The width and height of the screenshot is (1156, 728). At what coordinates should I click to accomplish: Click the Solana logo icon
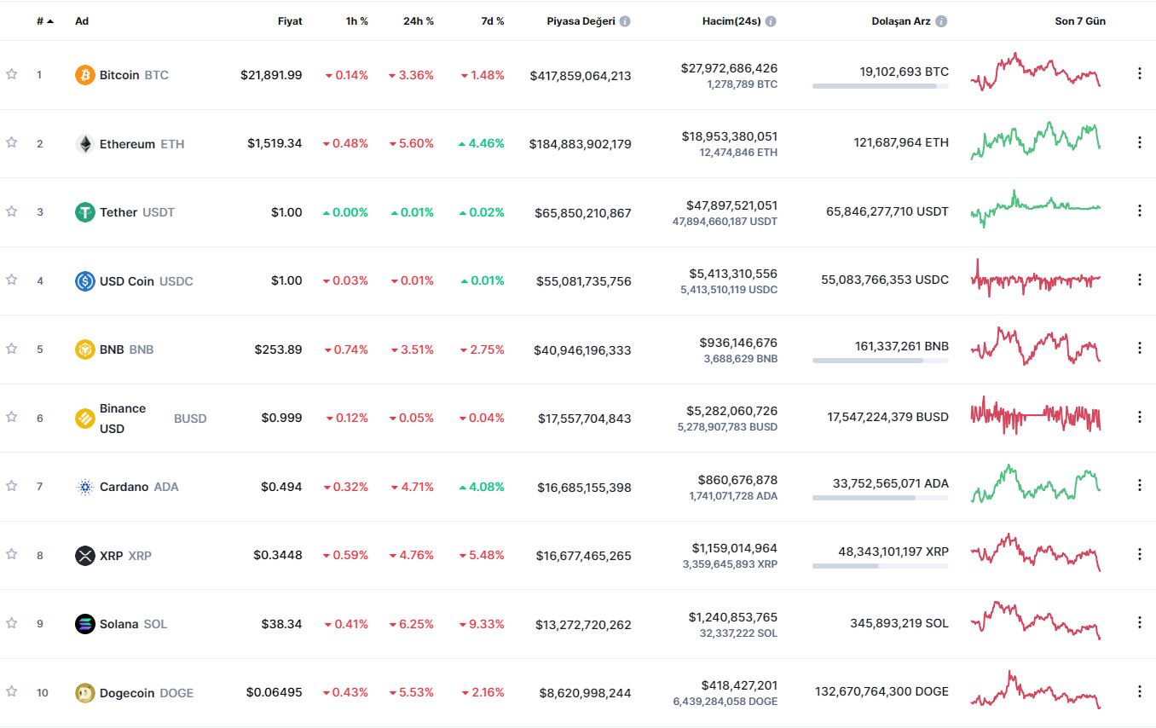click(84, 624)
